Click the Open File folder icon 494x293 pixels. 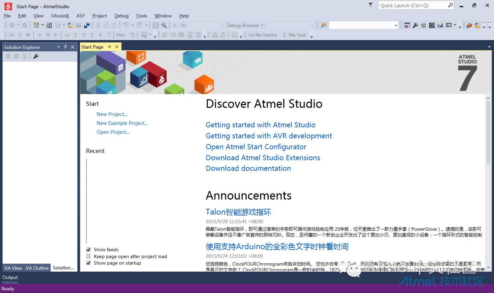click(x=70, y=25)
